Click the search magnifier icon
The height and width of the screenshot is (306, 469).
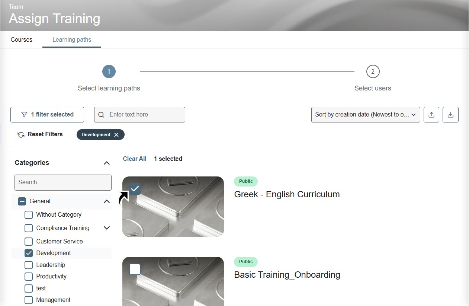click(x=101, y=115)
